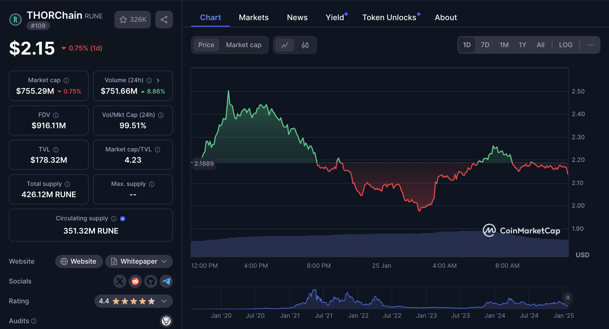Select 1M time range

point(504,45)
